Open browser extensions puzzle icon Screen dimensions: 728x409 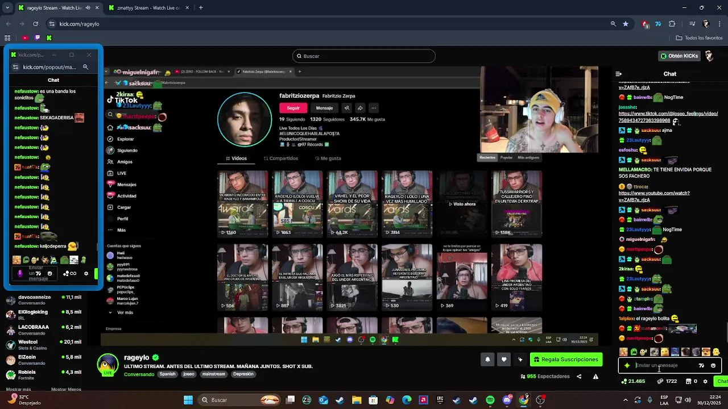coord(672,24)
